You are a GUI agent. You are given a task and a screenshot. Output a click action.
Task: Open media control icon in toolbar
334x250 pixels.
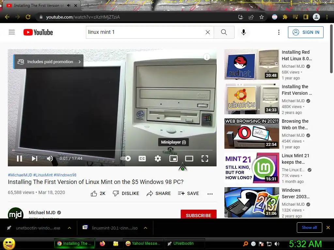(x=295, y=17)
